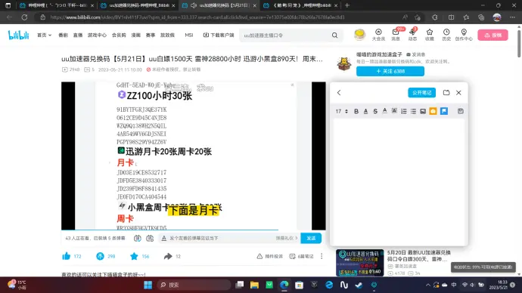Click 稿件投诉 report link
The height and width of the screenshot is (293, 522).
[270, 256]
